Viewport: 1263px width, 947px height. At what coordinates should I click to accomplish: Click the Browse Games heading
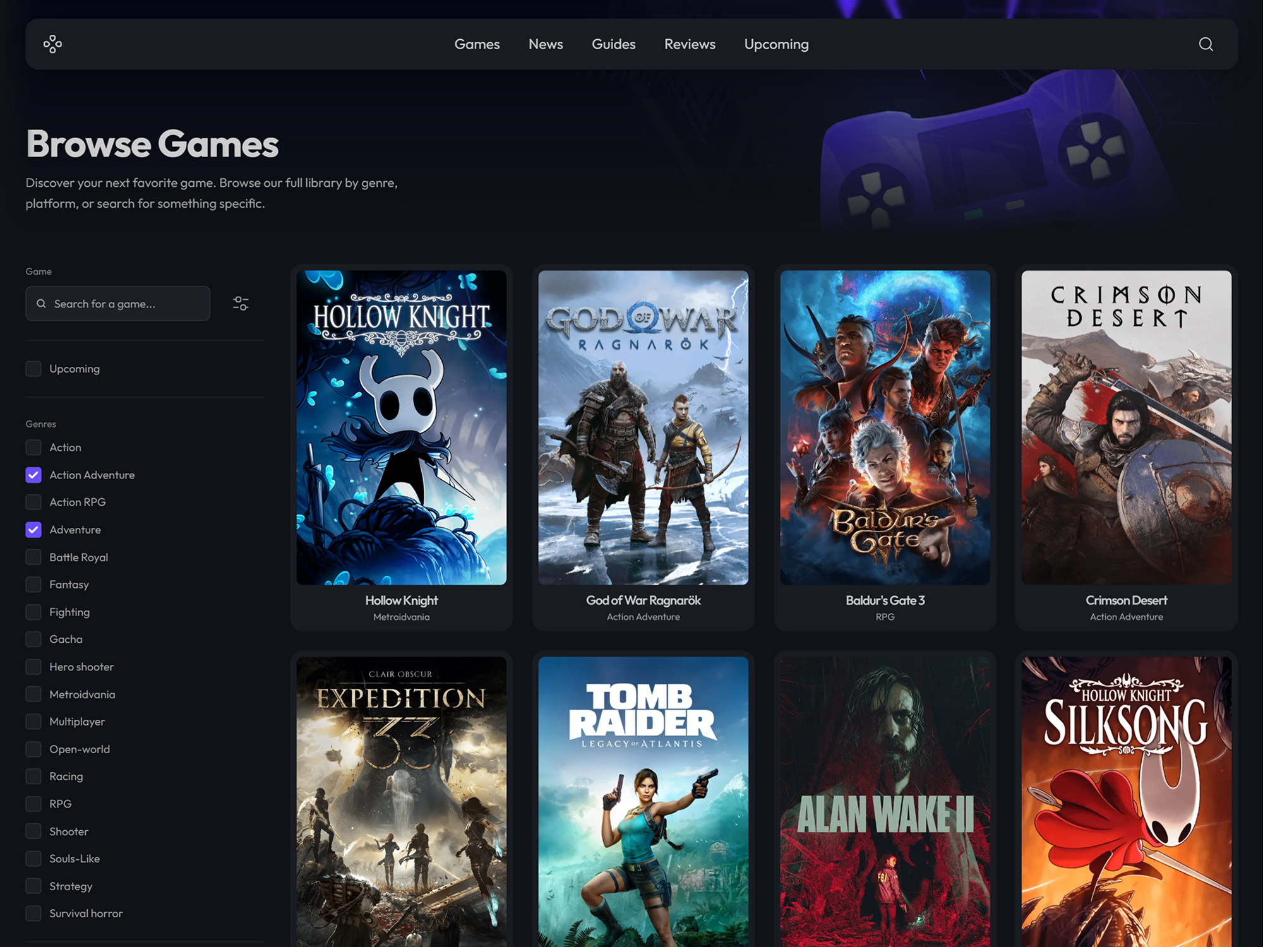(152, 144)
